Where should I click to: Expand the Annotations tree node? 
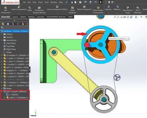pos(2,40)
